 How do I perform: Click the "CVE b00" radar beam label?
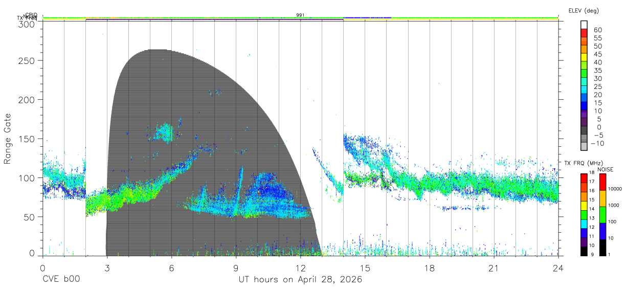pos(61,280)
